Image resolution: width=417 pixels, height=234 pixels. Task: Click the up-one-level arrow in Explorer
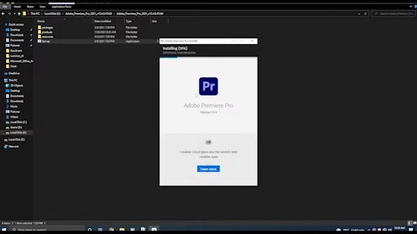[x=19, y=14]
